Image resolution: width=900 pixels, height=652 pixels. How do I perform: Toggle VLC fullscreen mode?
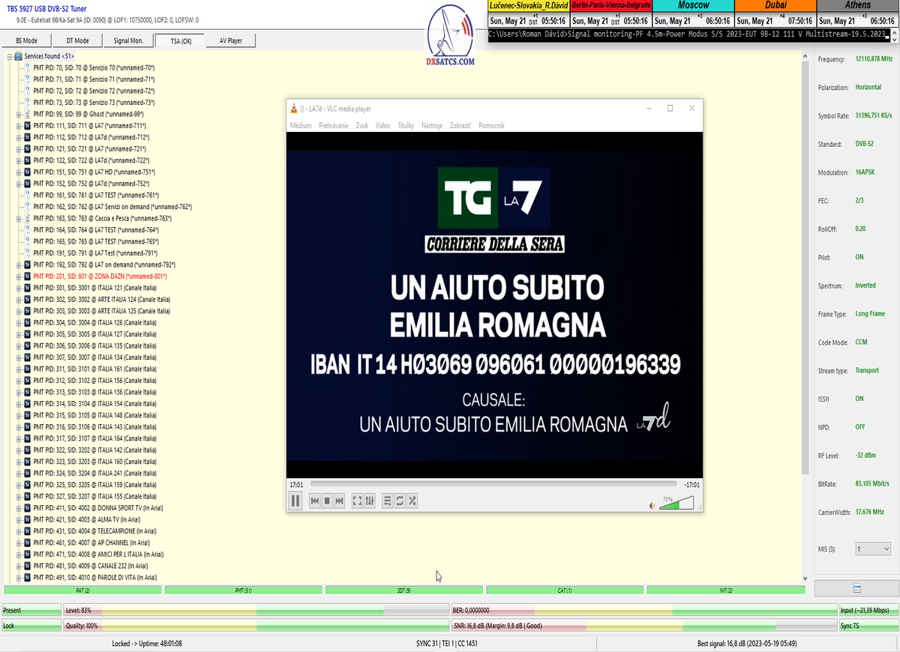click(x=357, y=501)
